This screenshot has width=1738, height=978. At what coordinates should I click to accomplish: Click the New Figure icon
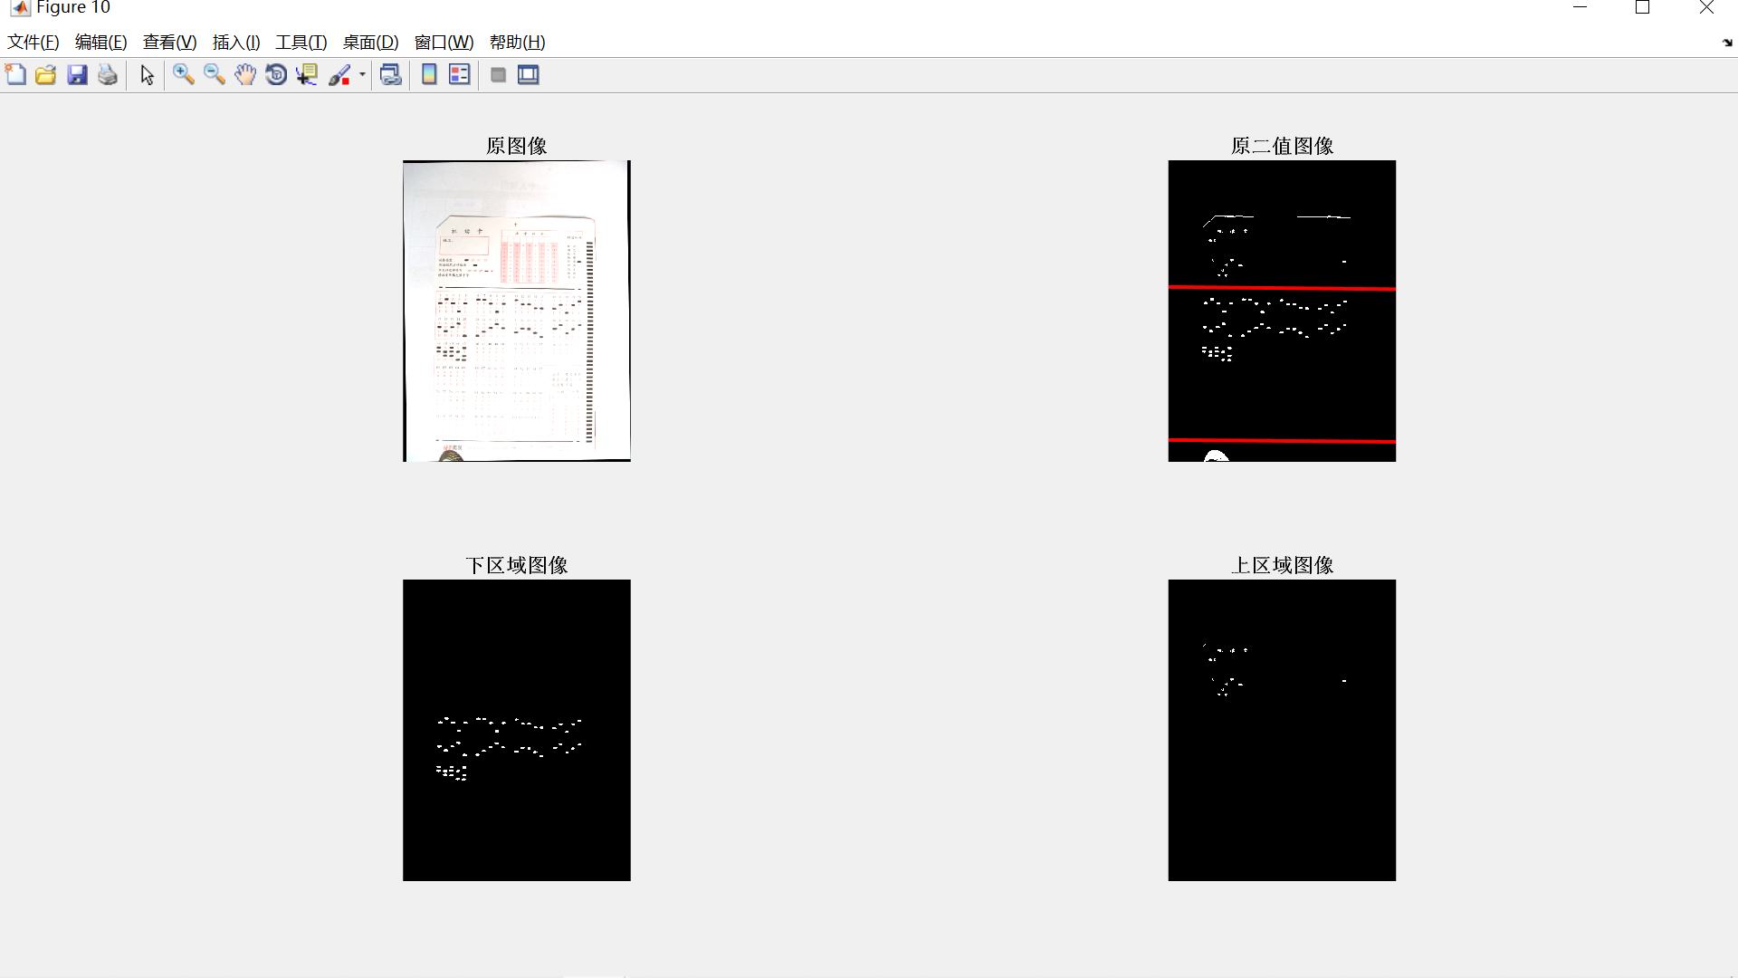(15, 75)
